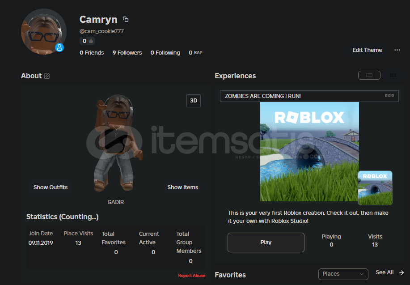The height and width of the screenshot is (285, 410).
Task: Click the thumbs-up likes badge
Action: pos(87,41)
